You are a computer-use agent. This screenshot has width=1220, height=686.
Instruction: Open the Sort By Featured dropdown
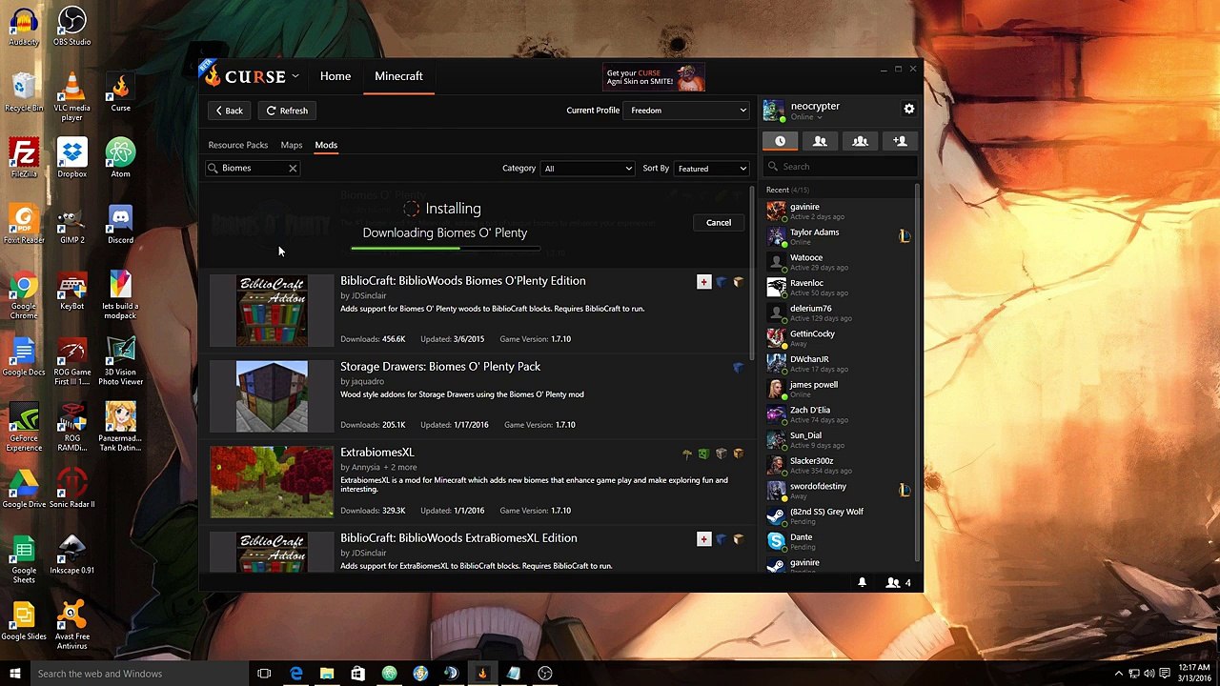pyautogui.click(x=711, y=169)
